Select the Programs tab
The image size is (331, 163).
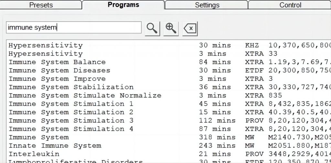123,5
